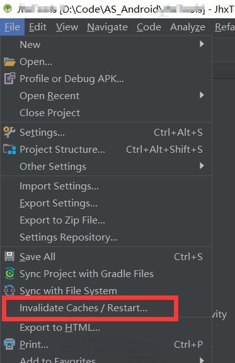Screen dimensions: 235x363
Task: Open the Analyze menu
Action: (188, 27)
